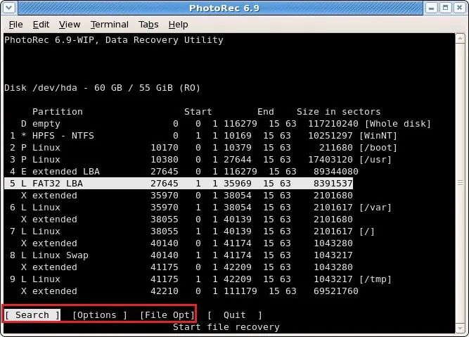Select the highlighted FAT32 LBA row
This screenshot has height=337, width=469.
click(x=179, y=183)
